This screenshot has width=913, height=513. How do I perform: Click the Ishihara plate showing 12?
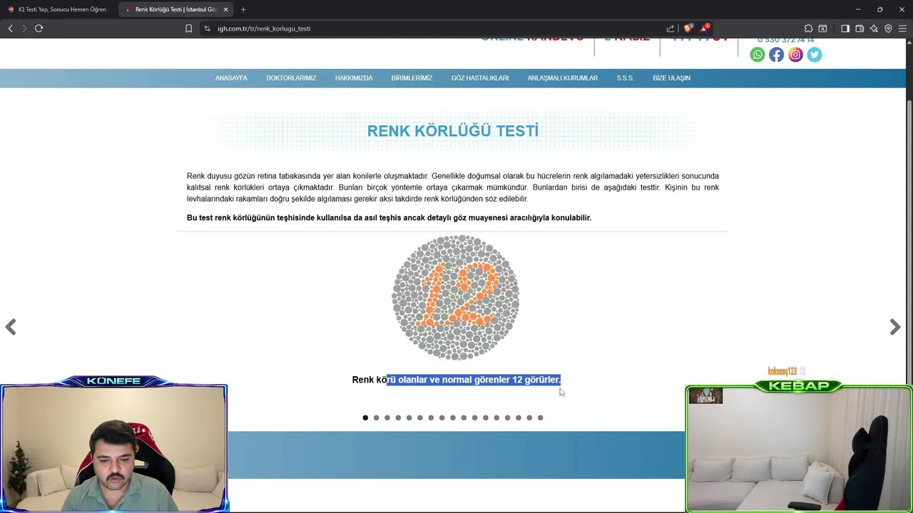456,297
